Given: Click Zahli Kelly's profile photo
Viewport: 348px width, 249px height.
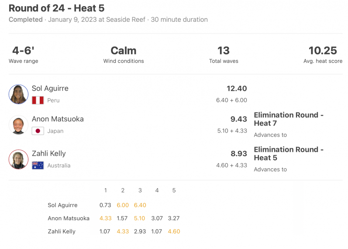Looking at the screenshot, I should (18, 160).
